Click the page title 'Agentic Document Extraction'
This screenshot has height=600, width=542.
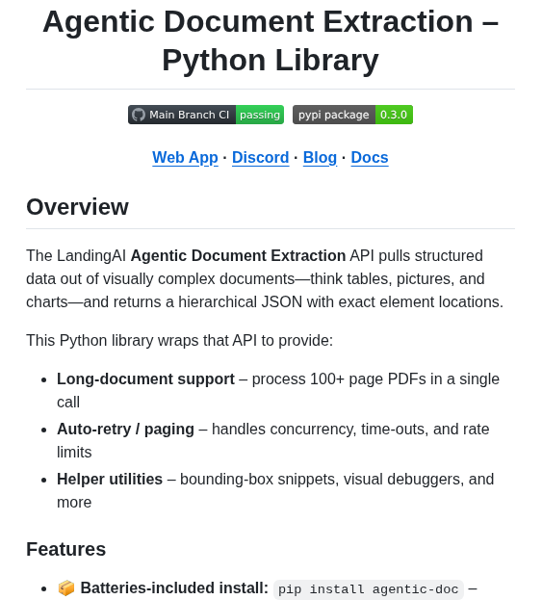271,41
